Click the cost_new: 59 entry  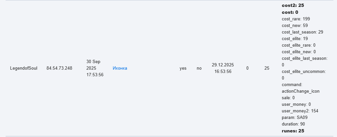(295, 25)
